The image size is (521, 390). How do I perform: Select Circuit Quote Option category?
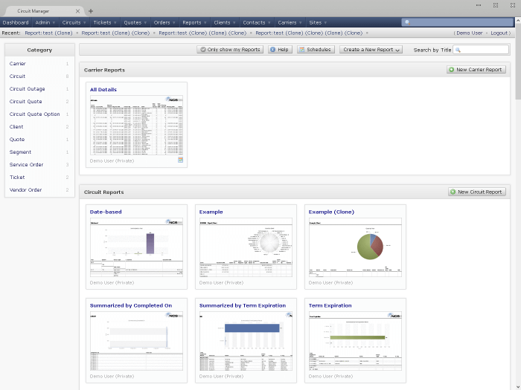pos(34,114)
